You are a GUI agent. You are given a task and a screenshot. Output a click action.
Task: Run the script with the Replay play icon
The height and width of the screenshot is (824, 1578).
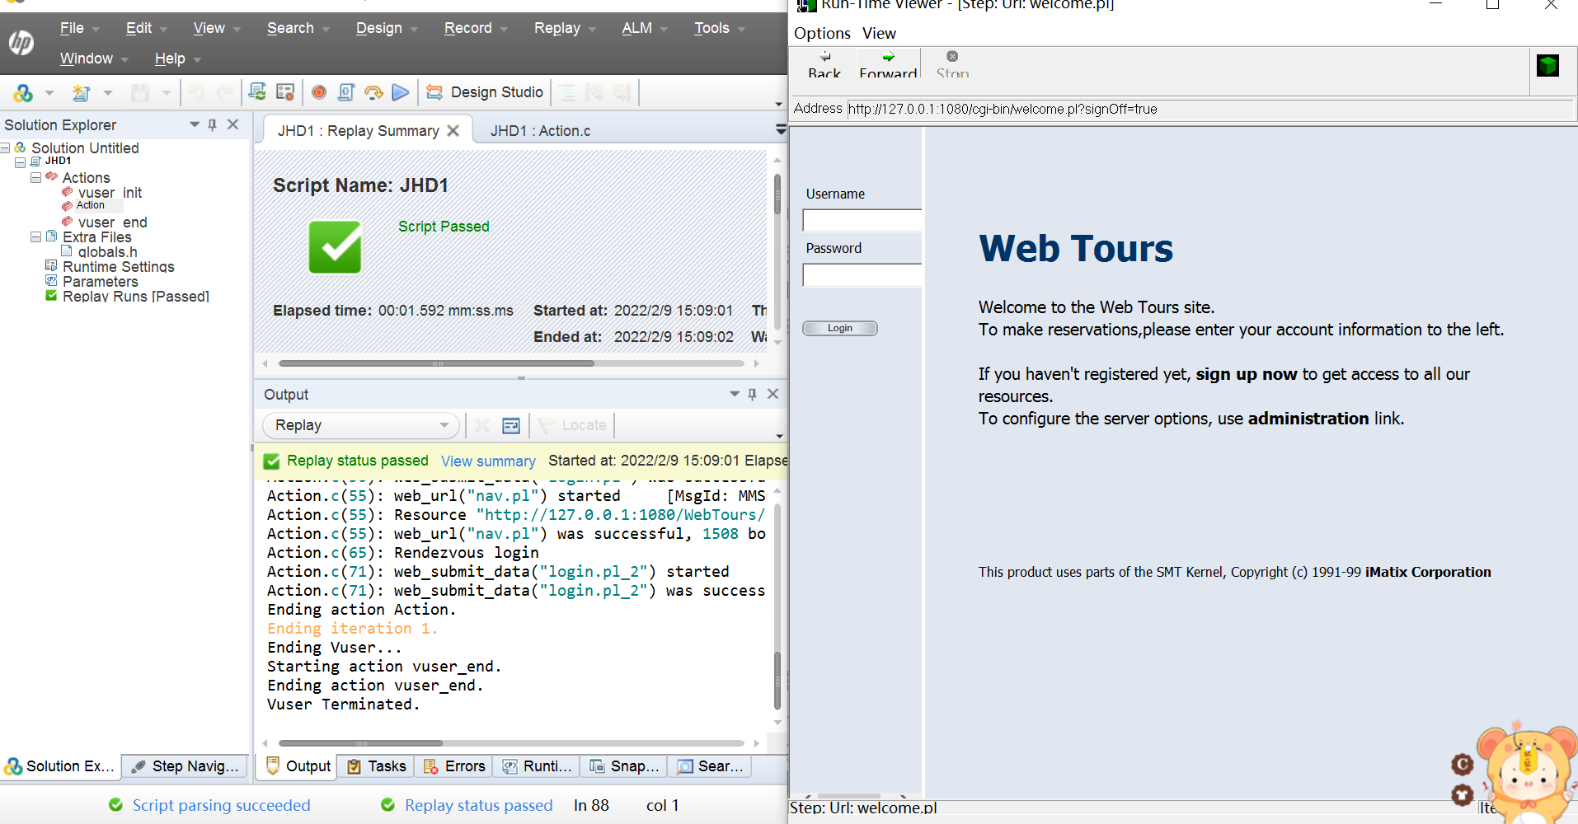point(401,92)
